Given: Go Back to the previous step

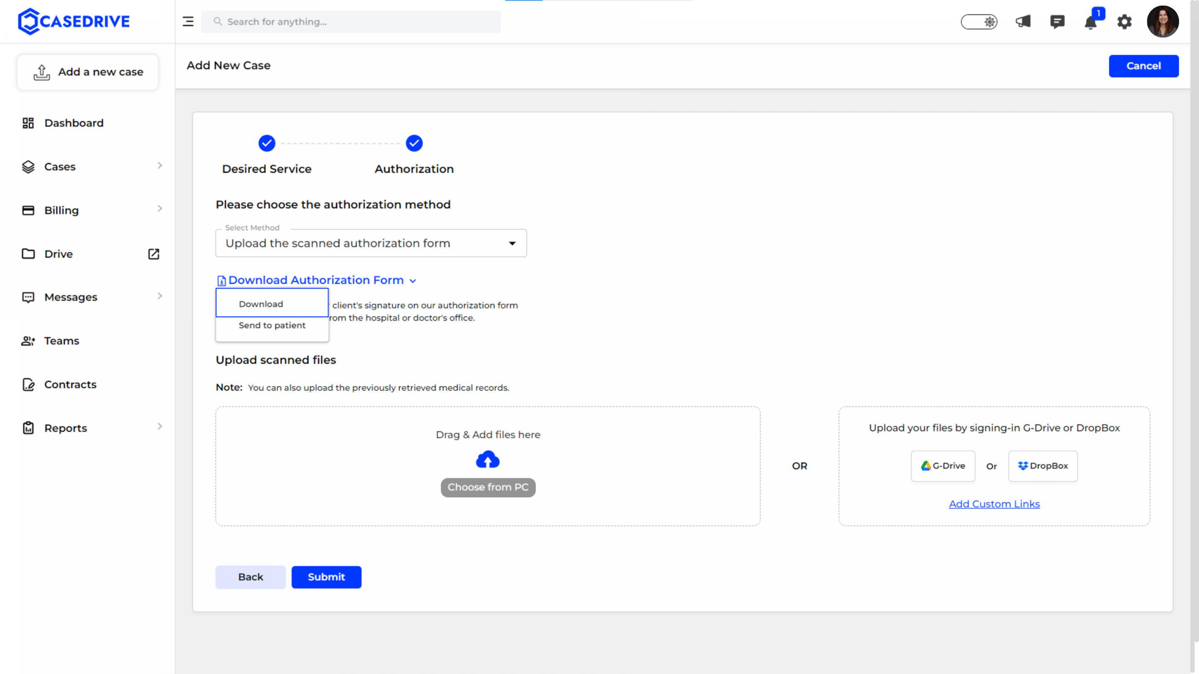Looking at the screenshot, I should [x=250, y=577].
